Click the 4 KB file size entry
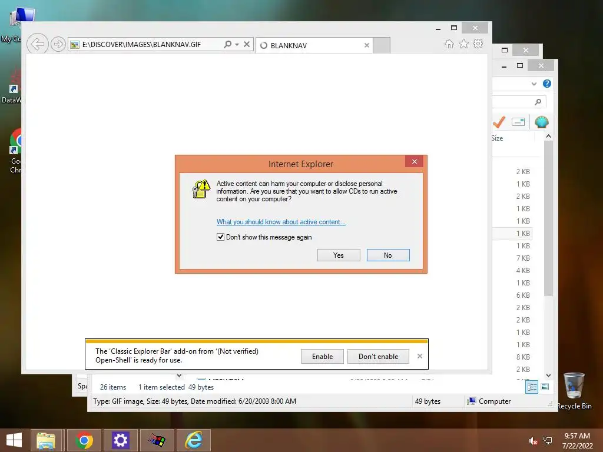Image resolution: width=603 pixels, height=452 pixels. pyautogui.click(x=523, y=271)
